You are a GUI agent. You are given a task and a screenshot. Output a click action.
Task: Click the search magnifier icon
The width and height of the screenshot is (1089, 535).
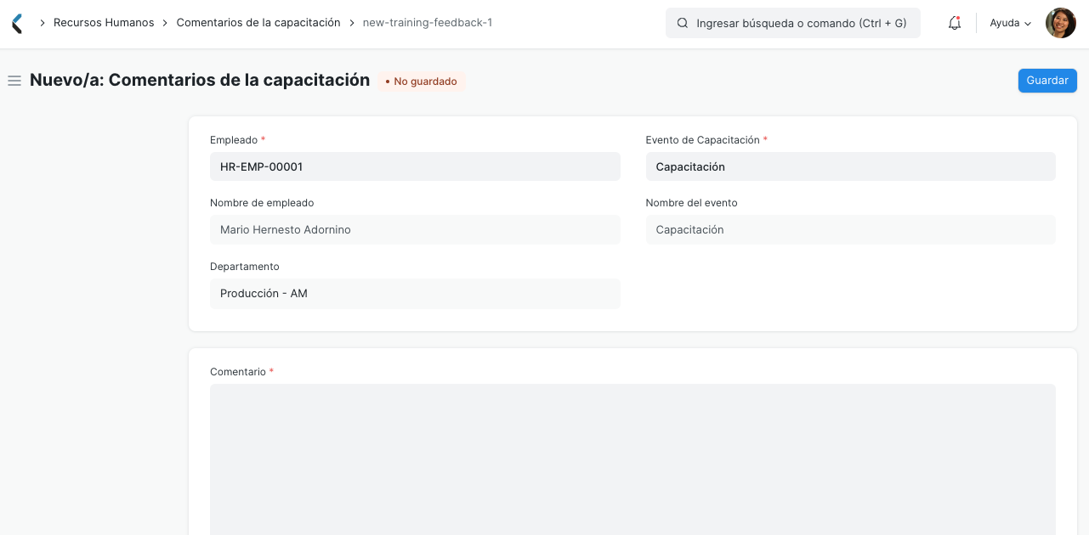point(682,24)
